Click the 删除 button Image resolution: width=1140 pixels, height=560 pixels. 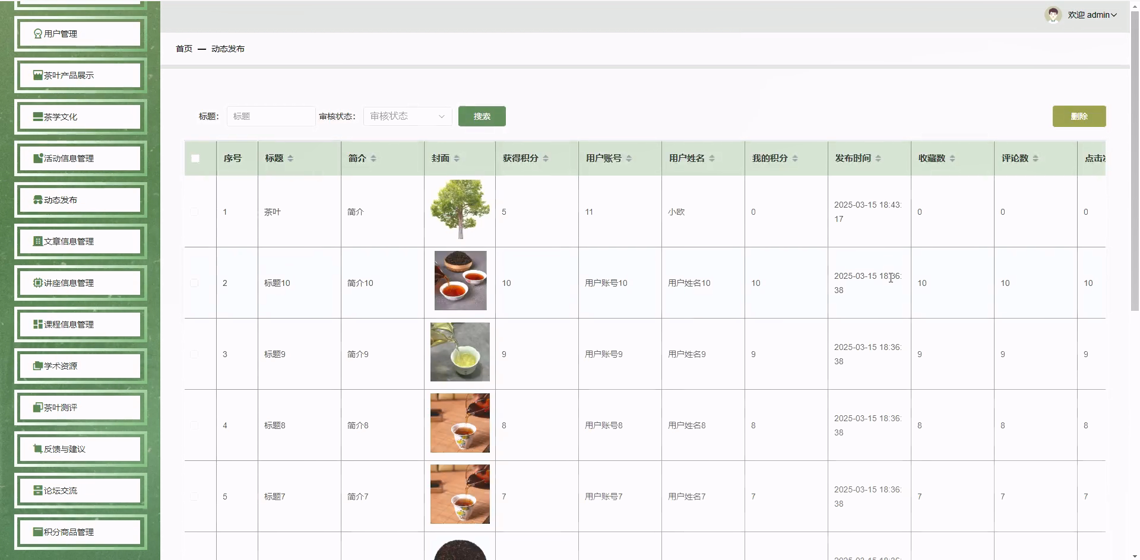click(x=1079, y=116)
